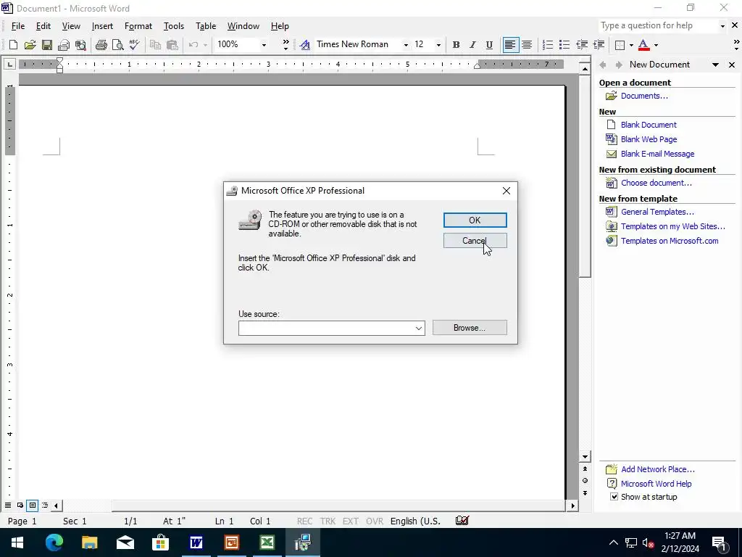The height and width of the screenshot is (557, 742).
Task: Toggle the OVR overtype status indicator
Action: point(375,521)
